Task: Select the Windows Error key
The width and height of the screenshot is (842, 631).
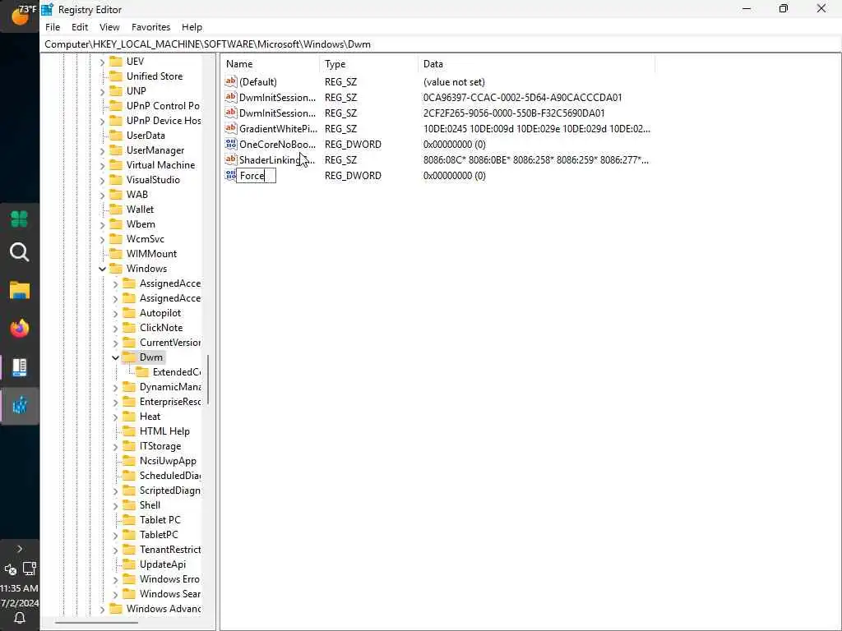Action: [x=169, y=579]
